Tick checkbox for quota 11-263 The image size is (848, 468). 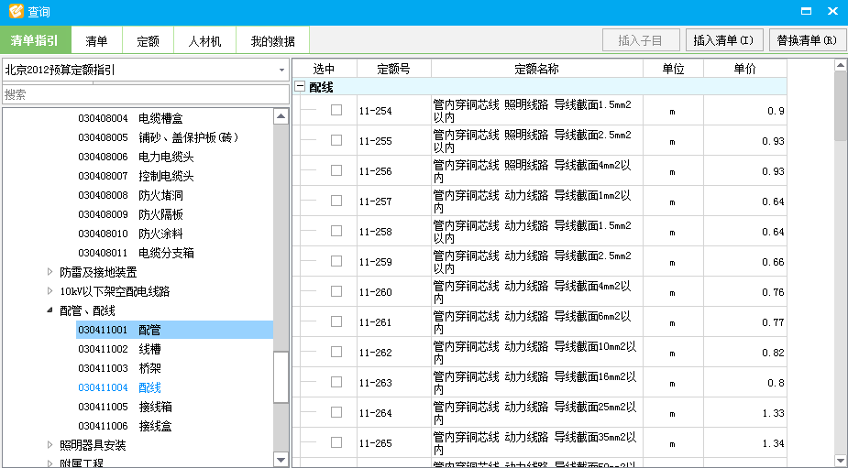tap(336, 382)
